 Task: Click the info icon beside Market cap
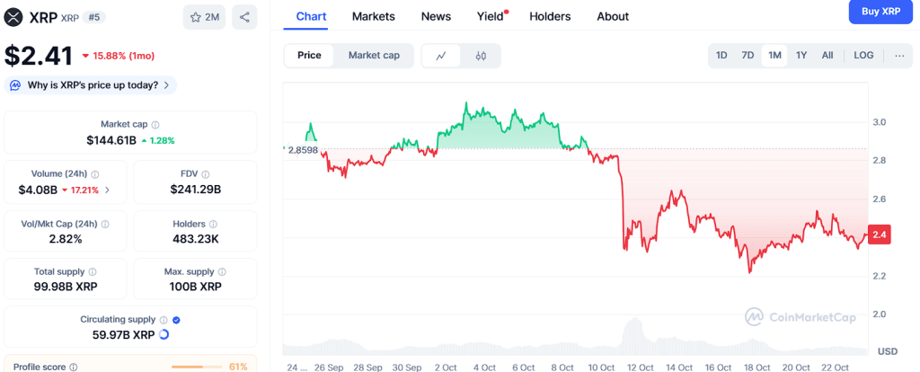(155, 125)
